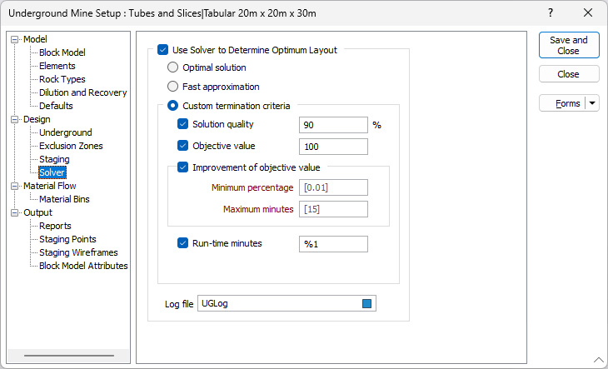Collapse the Model tree node
This screenshot has height=369, width=608.
click(x=15, y=39)
